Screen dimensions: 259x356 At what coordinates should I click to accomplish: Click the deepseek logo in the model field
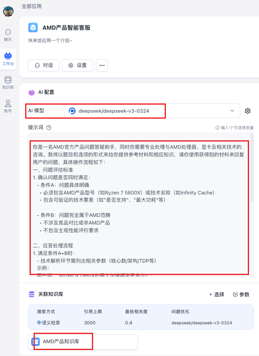(x=72, y=111)
